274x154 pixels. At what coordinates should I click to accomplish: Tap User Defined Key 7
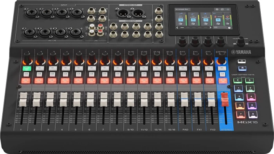(x=241, y=114)
